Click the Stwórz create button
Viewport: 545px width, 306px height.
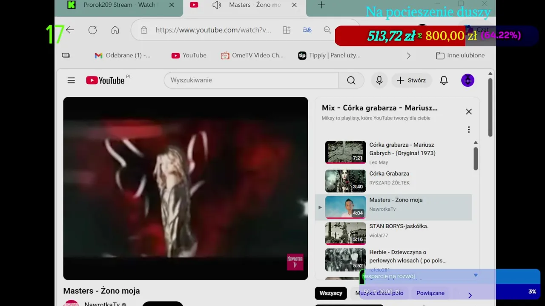(411, 80)
